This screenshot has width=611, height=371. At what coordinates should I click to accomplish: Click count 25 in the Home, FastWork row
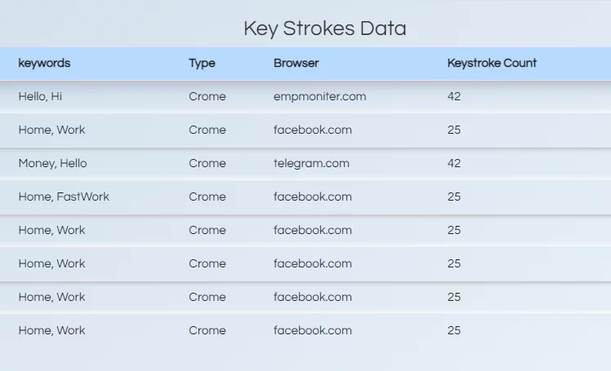pyautogui.click(x=454, y=197)
